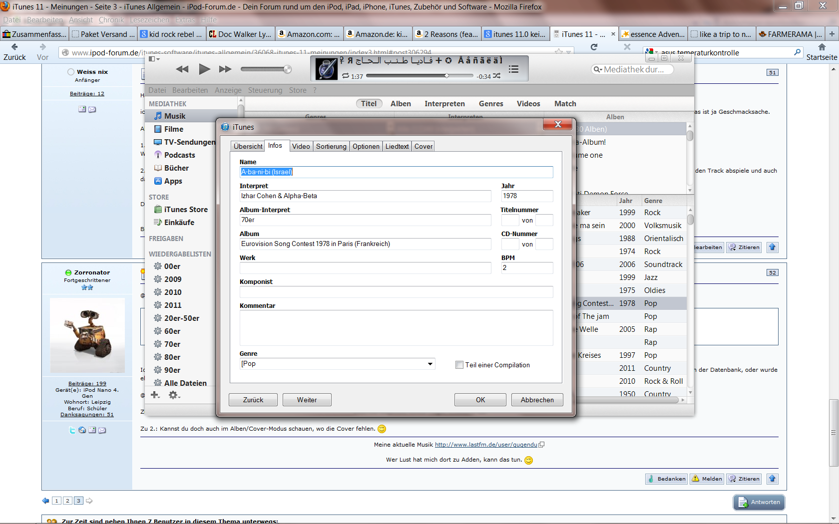Viewport: 839px width, 524px height.
Task: Click the album artwork in the iTunes display
Action: click(327, 69)
